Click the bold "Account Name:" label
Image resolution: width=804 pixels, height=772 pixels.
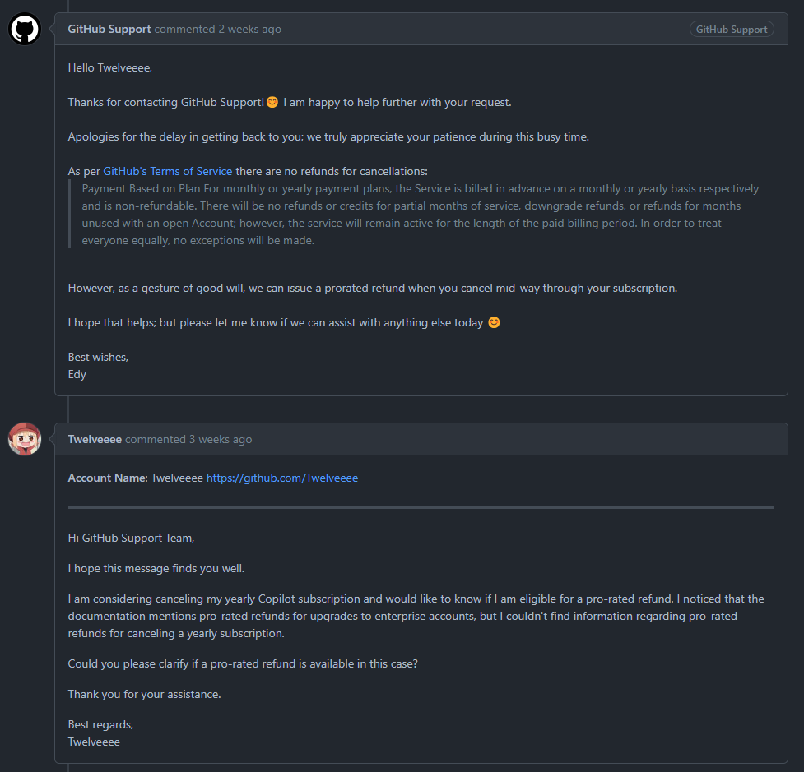point(108,477)
